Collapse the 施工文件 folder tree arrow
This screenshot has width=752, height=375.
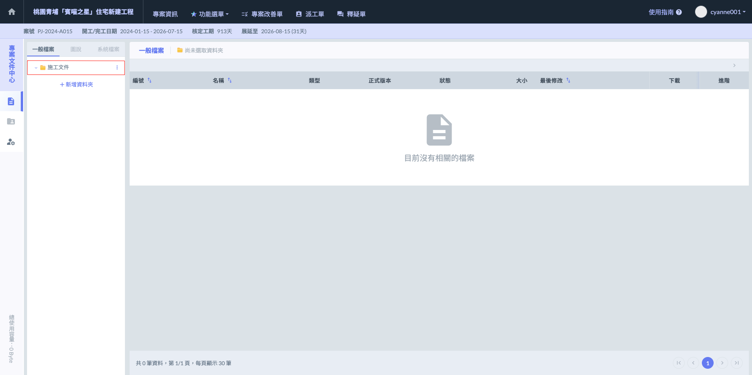pos(36,68)
